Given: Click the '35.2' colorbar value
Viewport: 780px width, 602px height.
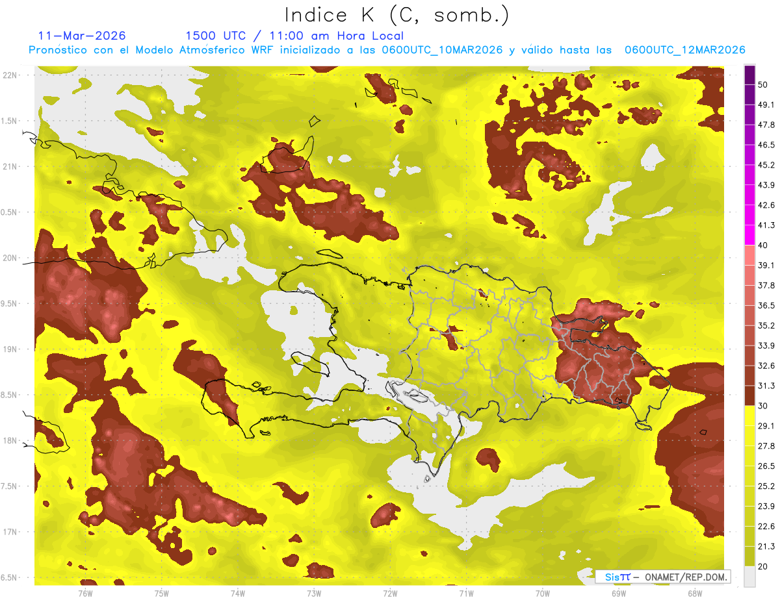Looking at the screenshot, I should [766, 325].
